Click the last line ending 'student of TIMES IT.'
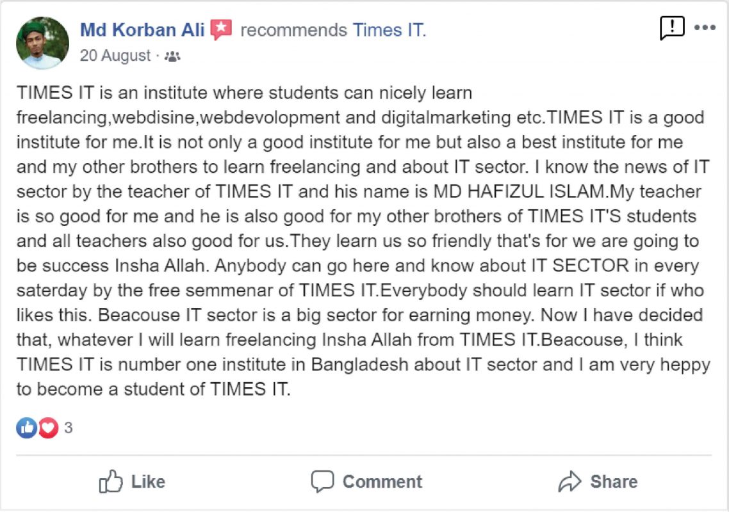729x512 pixels. 154,389
